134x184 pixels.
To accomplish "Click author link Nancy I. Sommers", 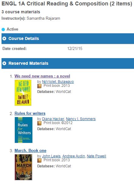I will [x=81, y=119].
